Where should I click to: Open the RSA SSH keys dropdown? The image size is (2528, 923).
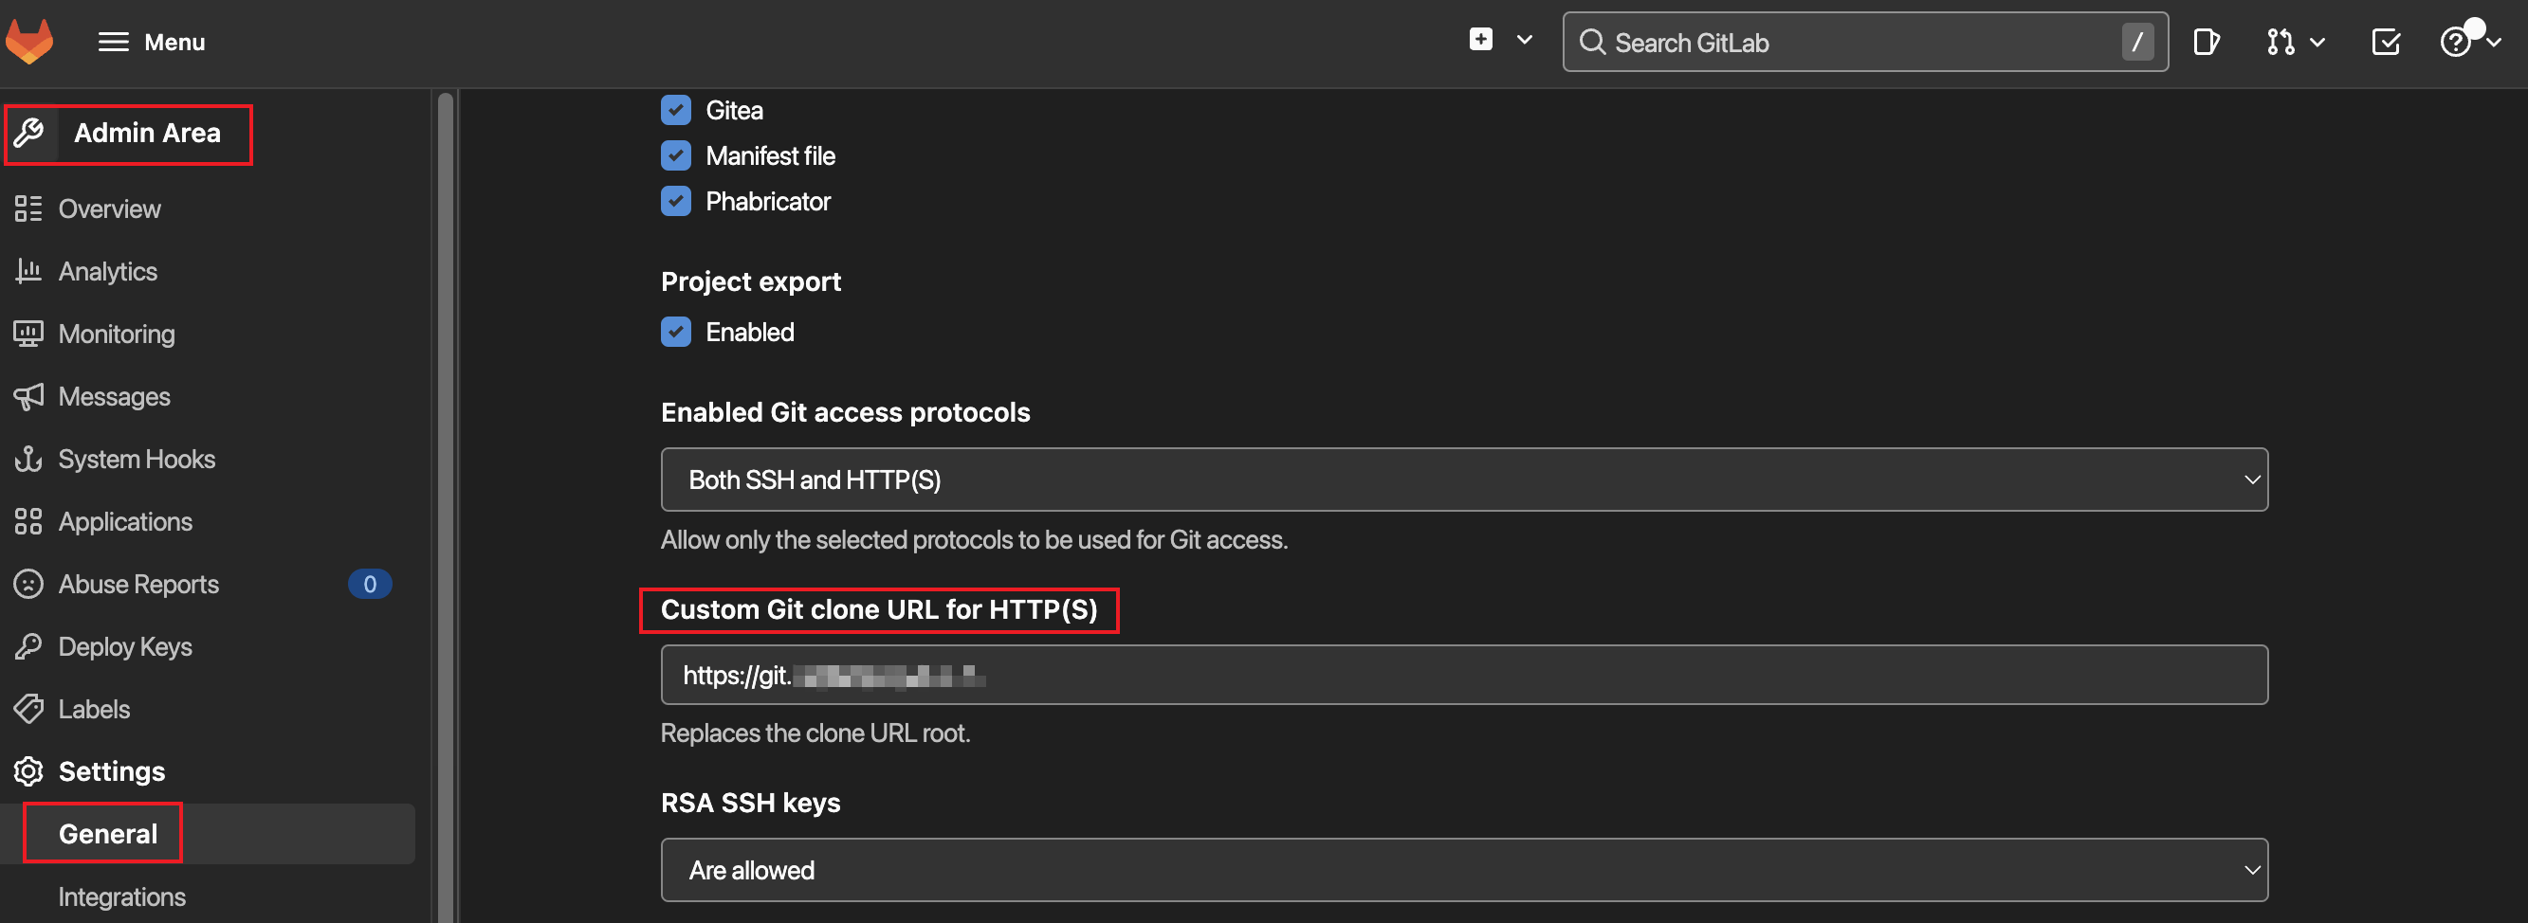pyautogui.click(x=1464, y=870)
